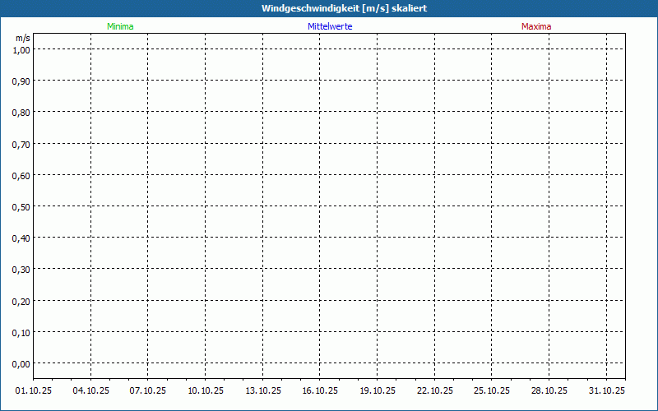The image size is (658, 411).
Task: Select the 0,50 y-axis tick label
Action: pos(21,206)
